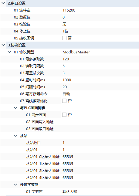Click the 预设字节序 group title
The width and height of the screenshot is (139, 196).
(x=29, y=184)
